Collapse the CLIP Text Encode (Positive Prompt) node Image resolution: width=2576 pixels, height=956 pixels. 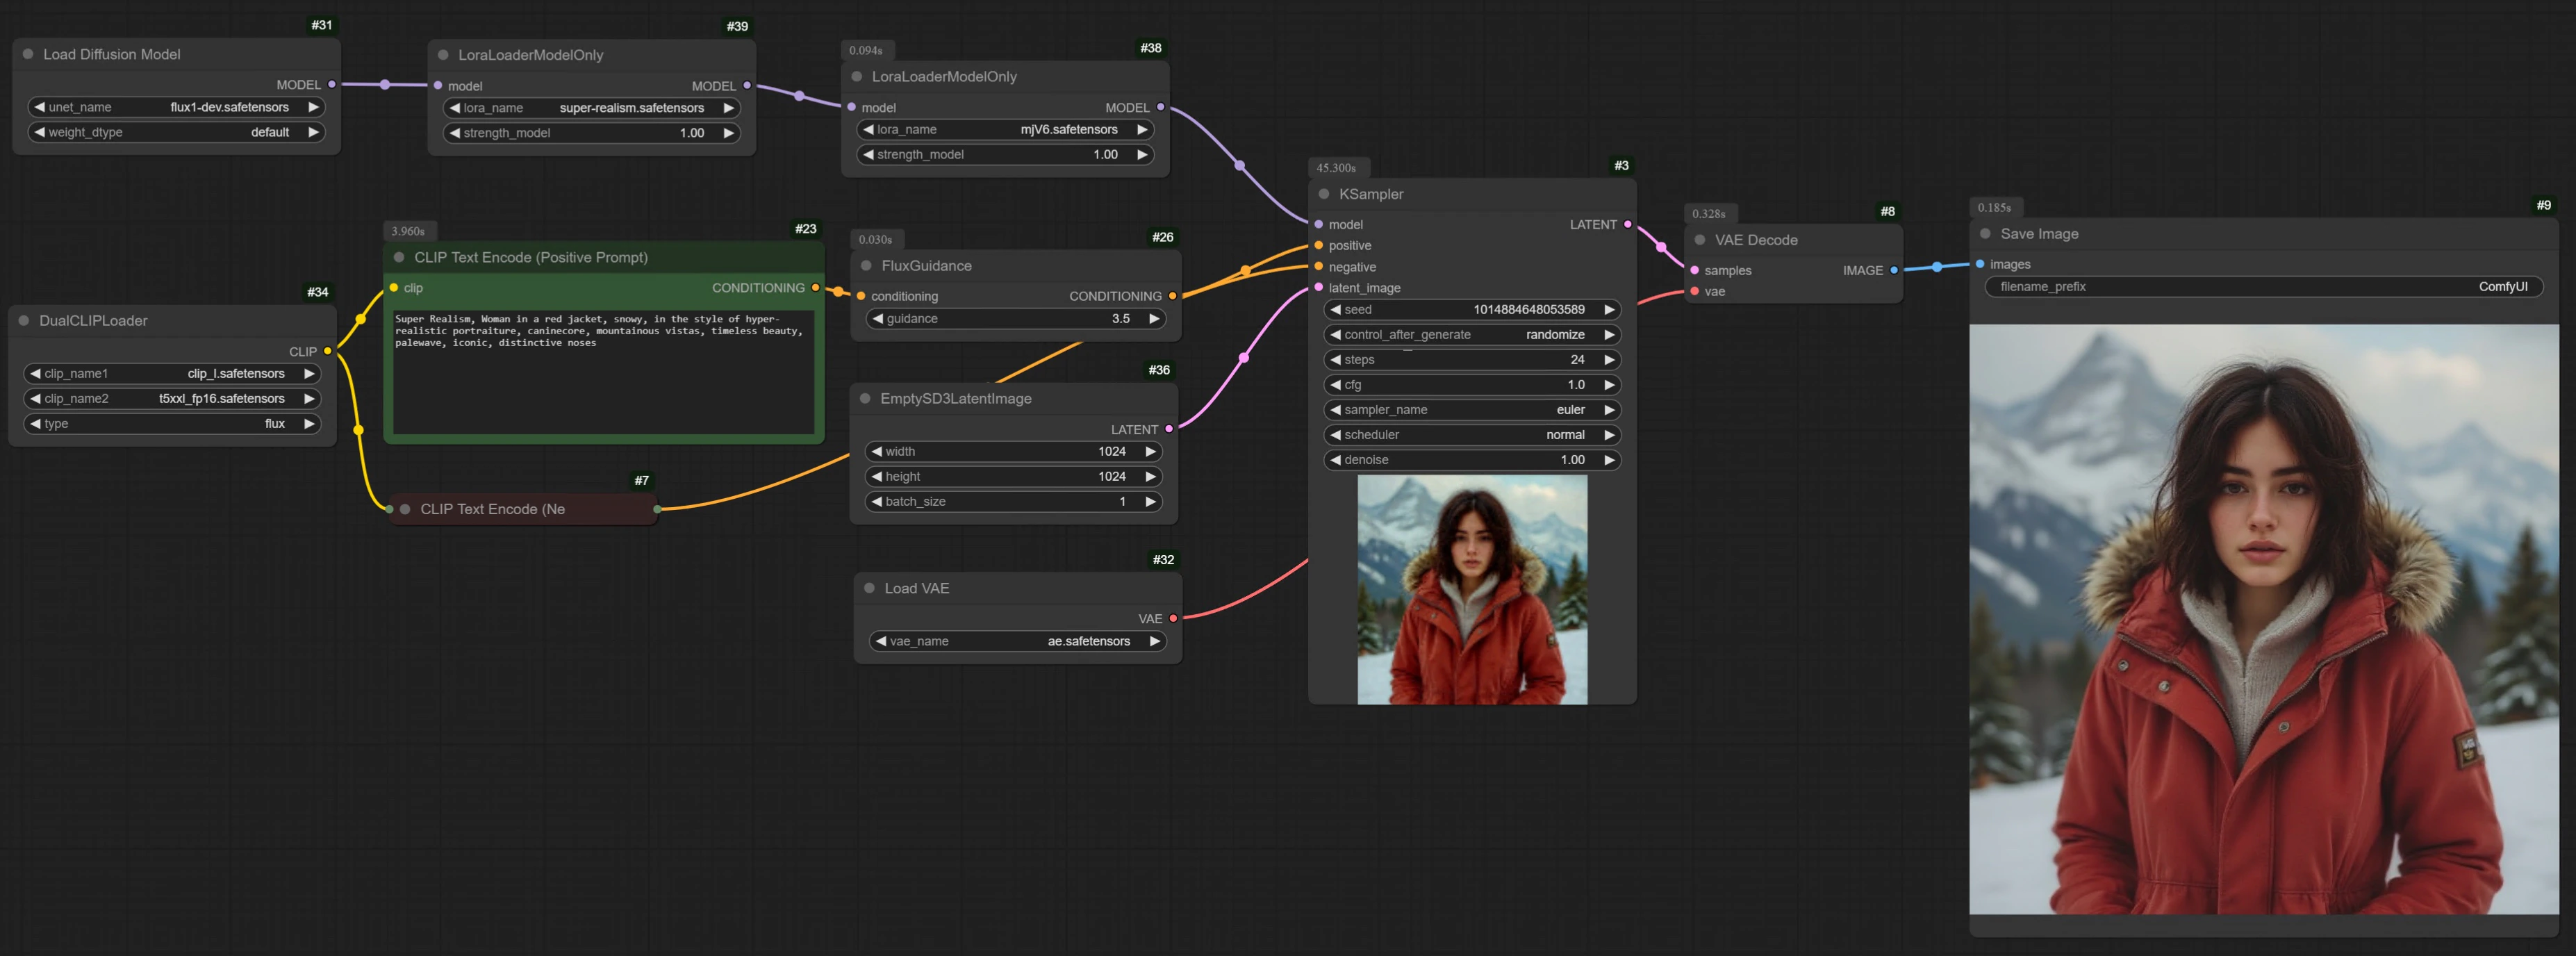pyautogui.click(x=399, y=257)
